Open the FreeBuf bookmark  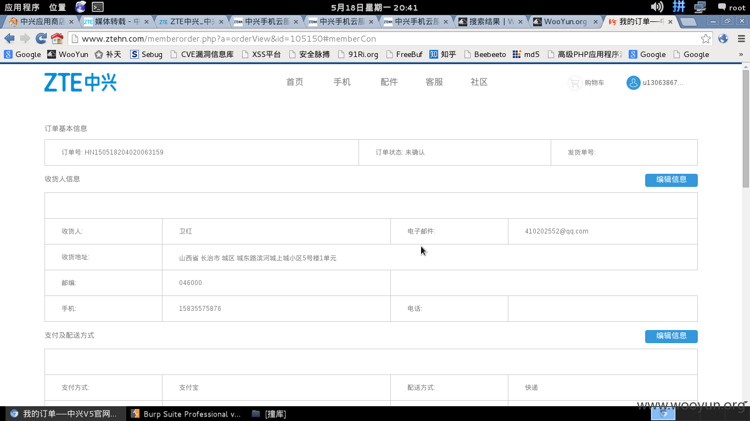[x=404, y=54]
